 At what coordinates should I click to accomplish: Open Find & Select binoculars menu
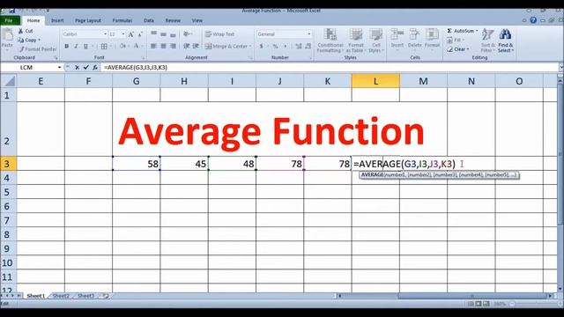coord(505,41)
